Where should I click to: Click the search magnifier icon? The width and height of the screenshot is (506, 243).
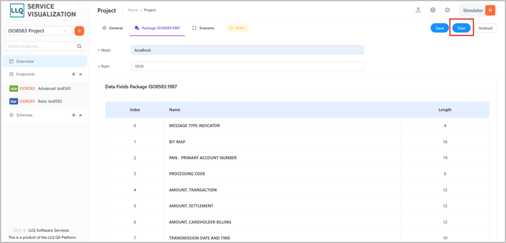coord(79,46)
